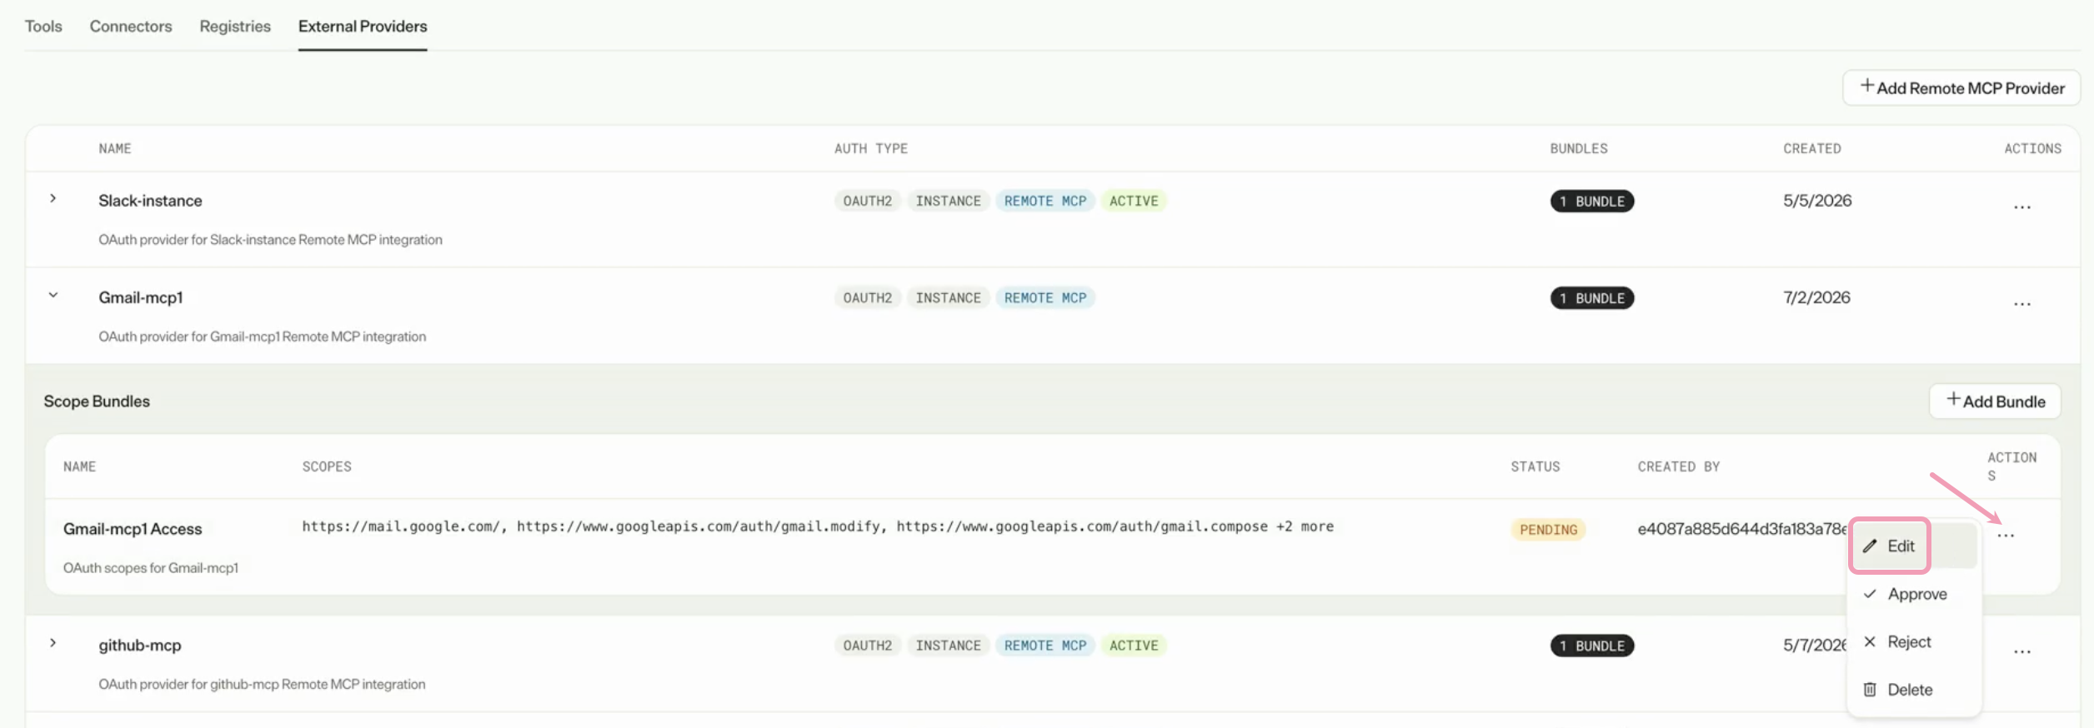The width and height of the screenshot is (2094, 728).
Task: Click the PENDING status badge
Action: 1548,529
